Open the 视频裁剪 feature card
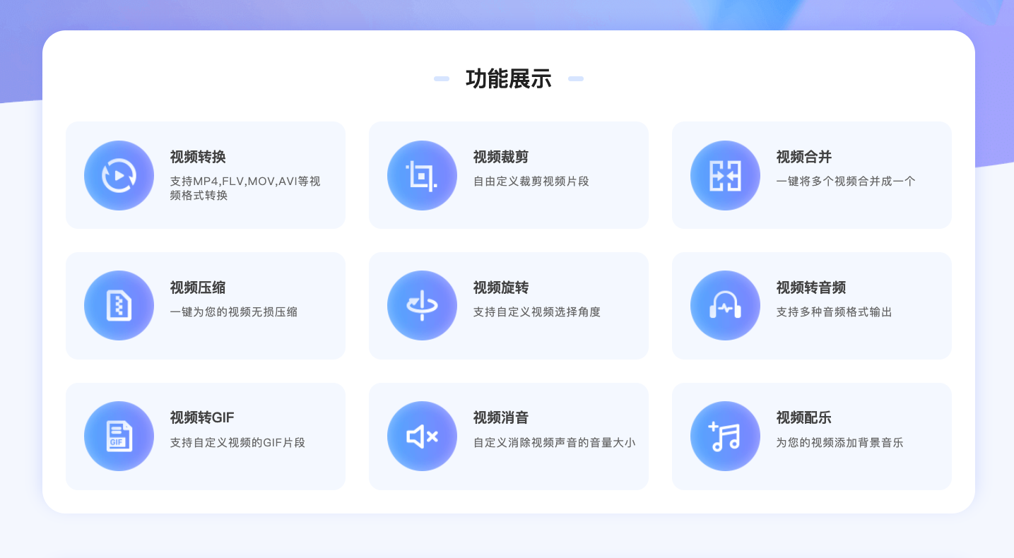 [x=508, y=175]
